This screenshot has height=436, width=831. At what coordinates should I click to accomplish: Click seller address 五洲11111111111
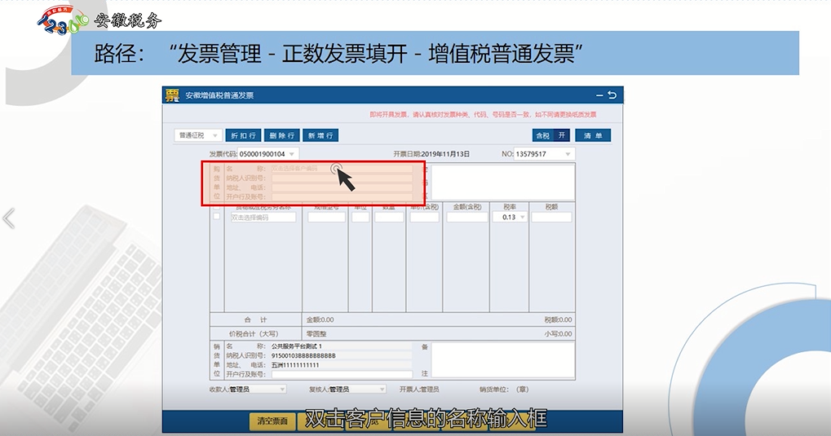tap(295, 365)
